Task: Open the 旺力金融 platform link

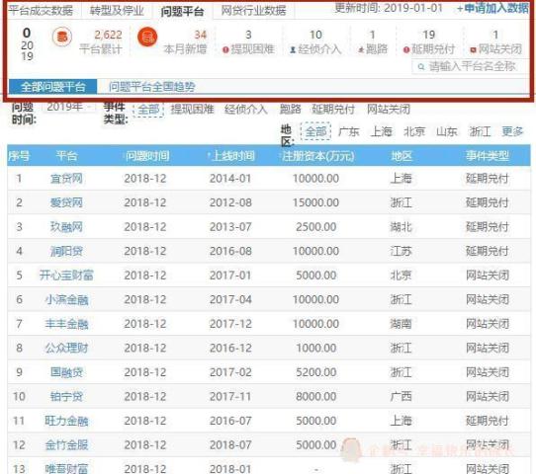Action: point(66,421)
